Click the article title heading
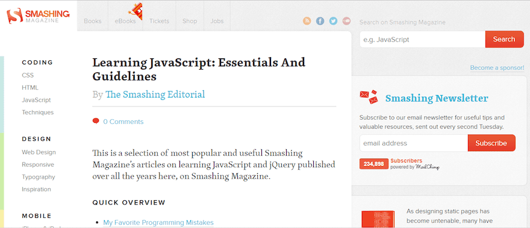 (x=199, y=69)
